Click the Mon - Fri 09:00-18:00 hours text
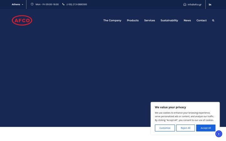The height and width of the screenshot is (141, 226). tap(47, 4)
